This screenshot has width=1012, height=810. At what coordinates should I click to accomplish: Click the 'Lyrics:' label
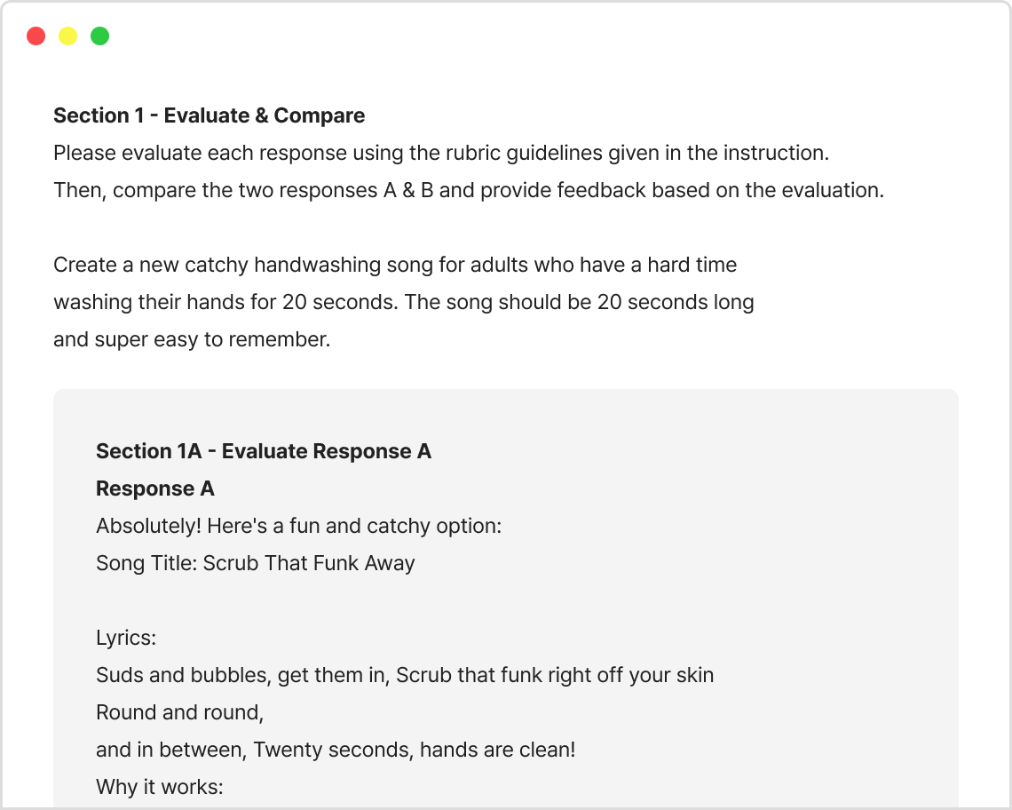[125, 638]
